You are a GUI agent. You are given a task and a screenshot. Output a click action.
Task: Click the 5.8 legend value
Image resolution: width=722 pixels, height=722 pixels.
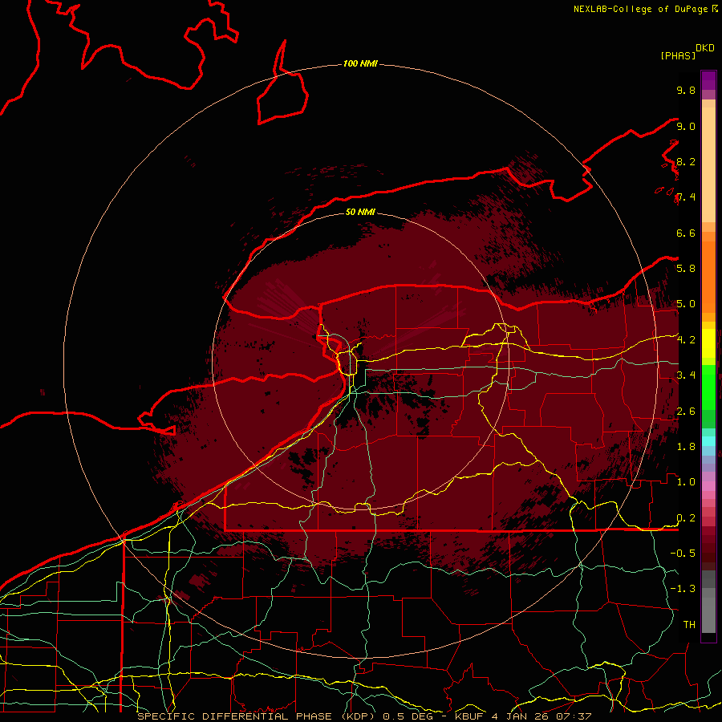point(686,268)
